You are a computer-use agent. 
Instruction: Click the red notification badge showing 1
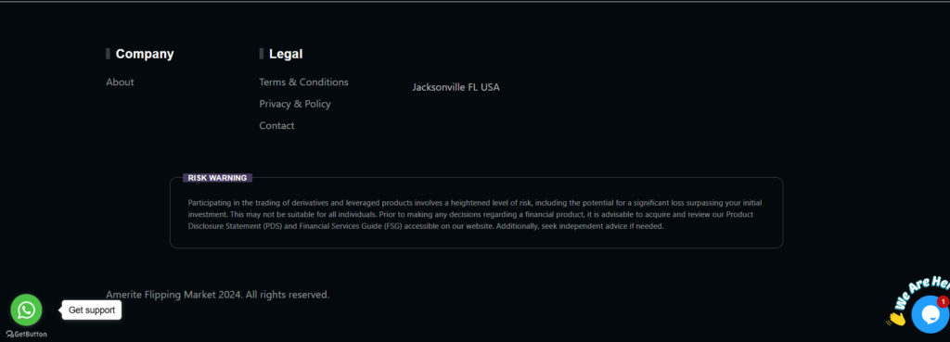[943, 301]
